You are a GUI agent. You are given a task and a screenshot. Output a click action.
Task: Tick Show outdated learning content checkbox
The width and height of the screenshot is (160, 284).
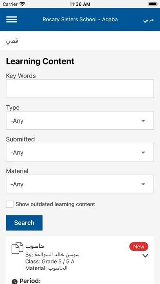pyautogui.click(x=10, y=204)
